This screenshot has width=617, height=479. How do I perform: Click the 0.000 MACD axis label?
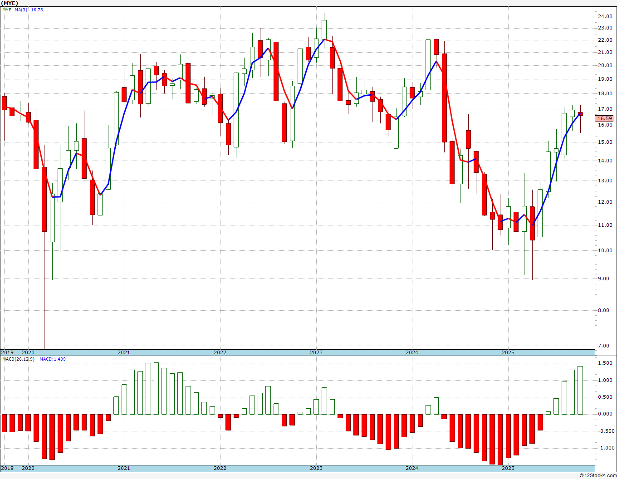coord(606,414)
